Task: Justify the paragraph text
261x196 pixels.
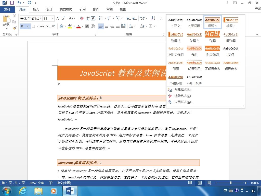Action: coord(118,26)
